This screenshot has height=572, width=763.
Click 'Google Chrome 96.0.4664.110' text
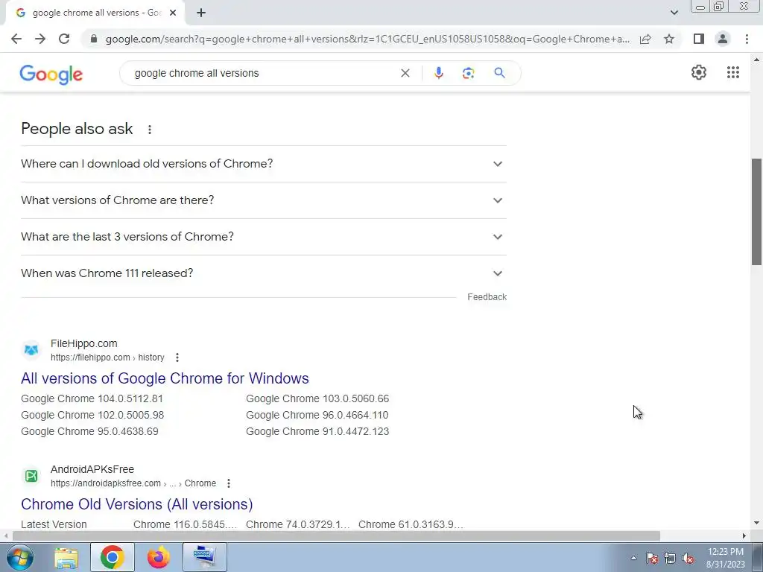[x=317, y=416]
